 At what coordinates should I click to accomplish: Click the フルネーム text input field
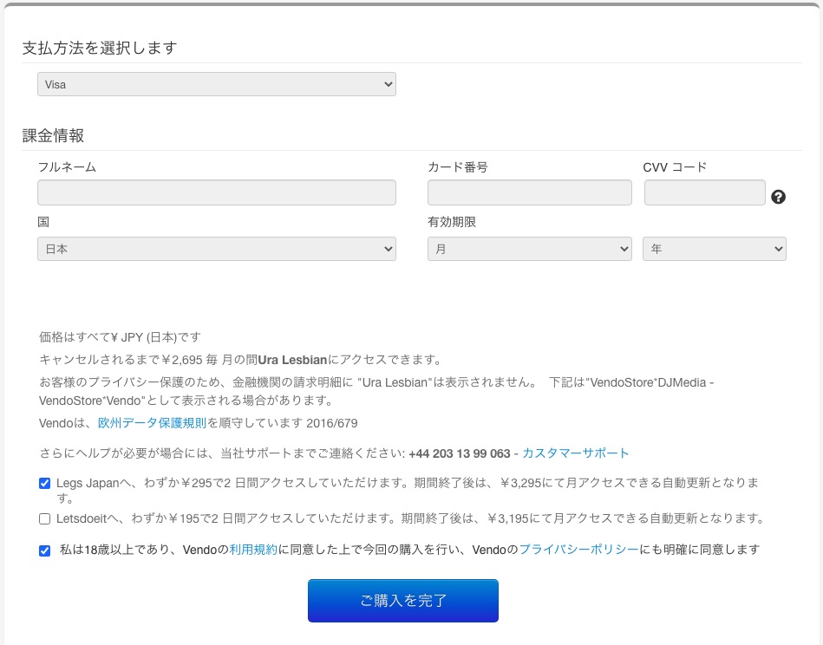coord(216,192)
